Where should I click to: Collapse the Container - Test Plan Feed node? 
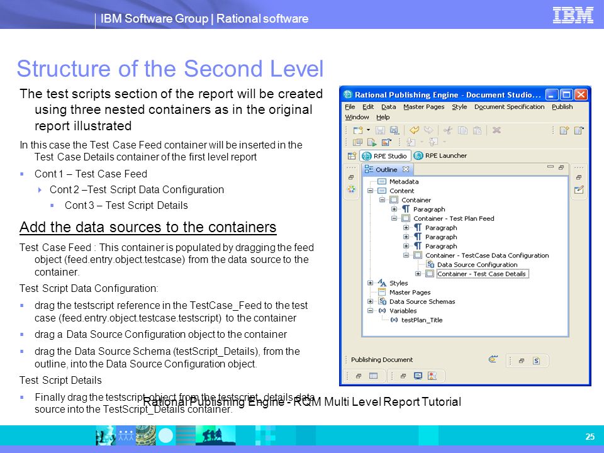pos(394,218)
